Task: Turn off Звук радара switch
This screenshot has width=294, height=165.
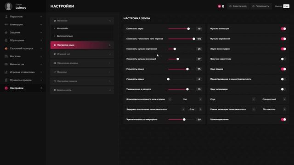Action: pyautogui.click(x=283, y=69)
